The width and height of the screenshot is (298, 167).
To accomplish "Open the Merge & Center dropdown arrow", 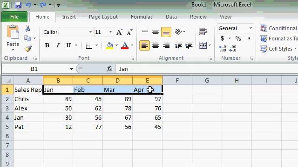I will pyautogui.click(x=210, y=45).
